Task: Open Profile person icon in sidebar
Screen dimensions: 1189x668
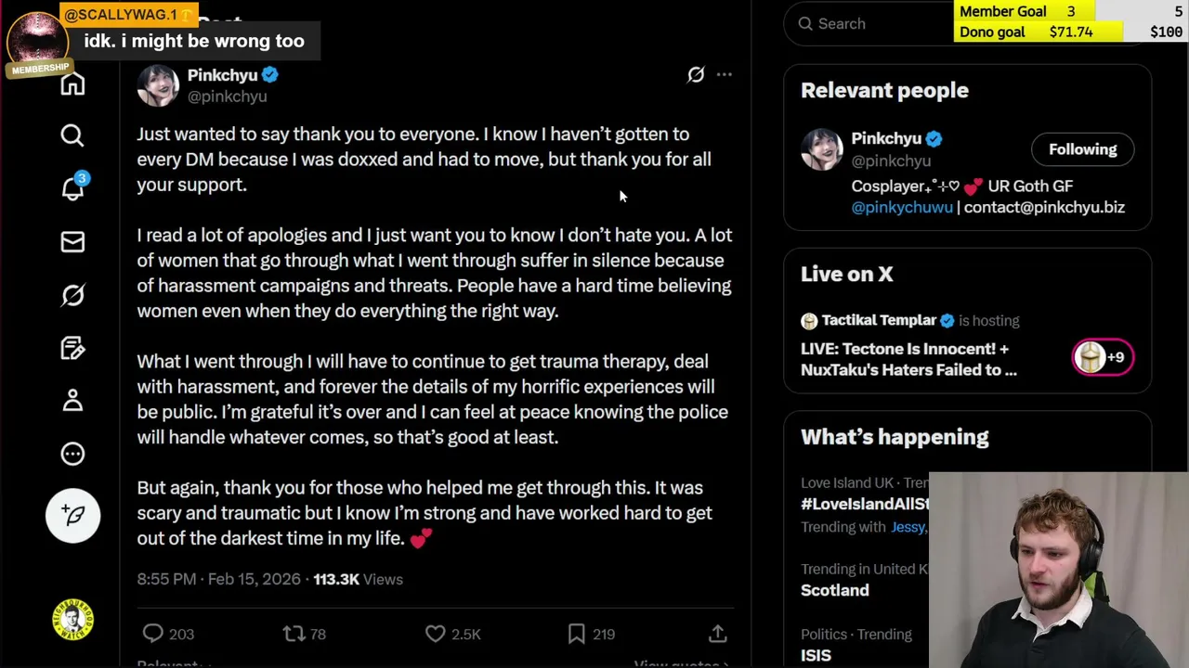Action: pyautogui.click(x=72, y=401)
